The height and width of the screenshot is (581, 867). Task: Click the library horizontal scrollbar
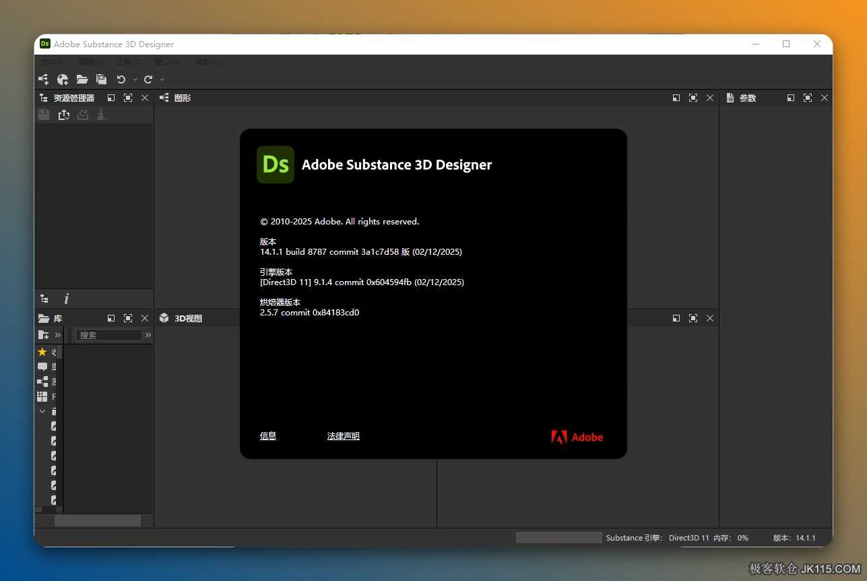click(98, 520)
